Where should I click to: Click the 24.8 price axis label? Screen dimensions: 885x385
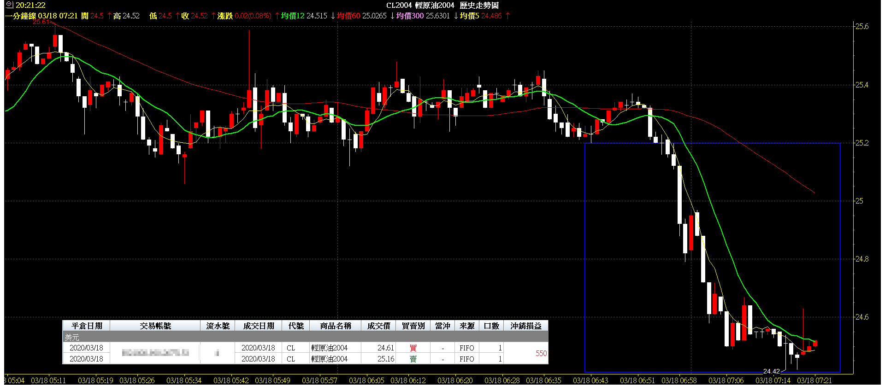click(862, 259)
